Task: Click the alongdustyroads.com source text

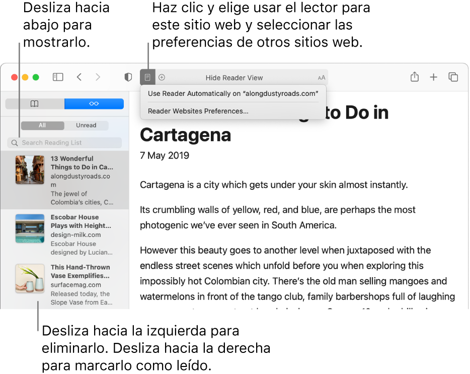Action: click(80, 180)
